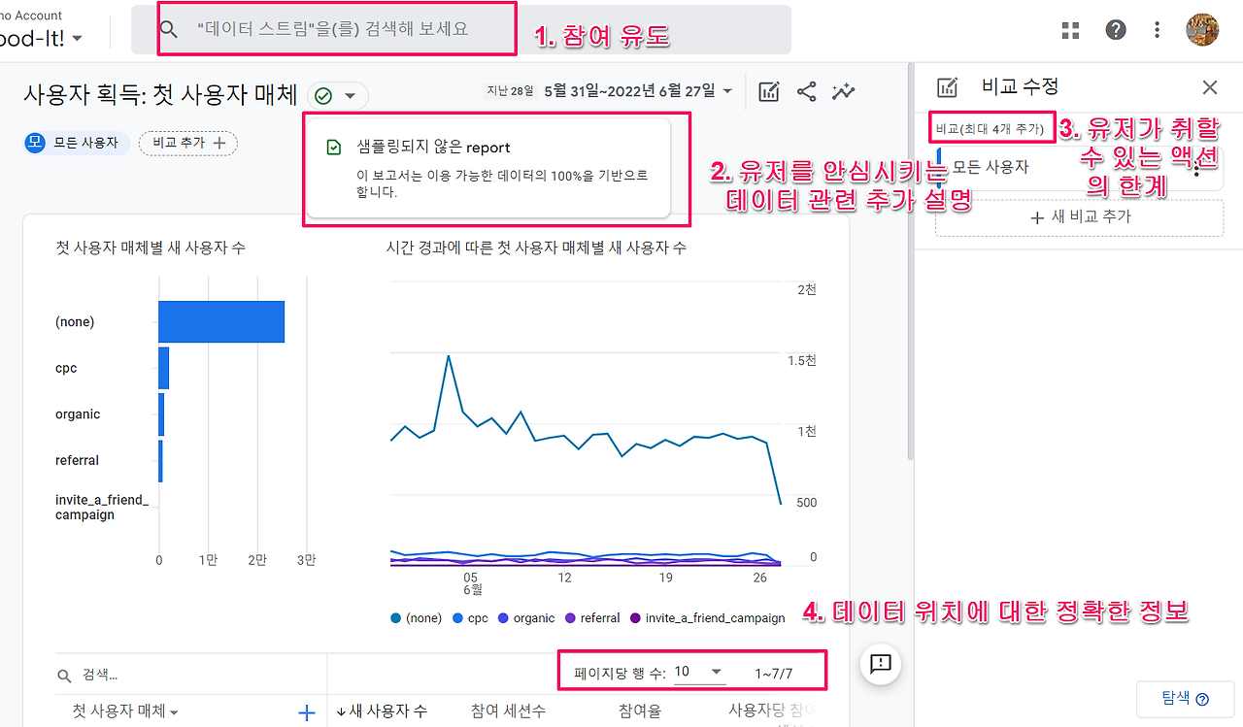Image resolution: width=1243 pixels, height=727 pixels.
Task: Click the 탐색 button
Action: (x=1186, y=699)
